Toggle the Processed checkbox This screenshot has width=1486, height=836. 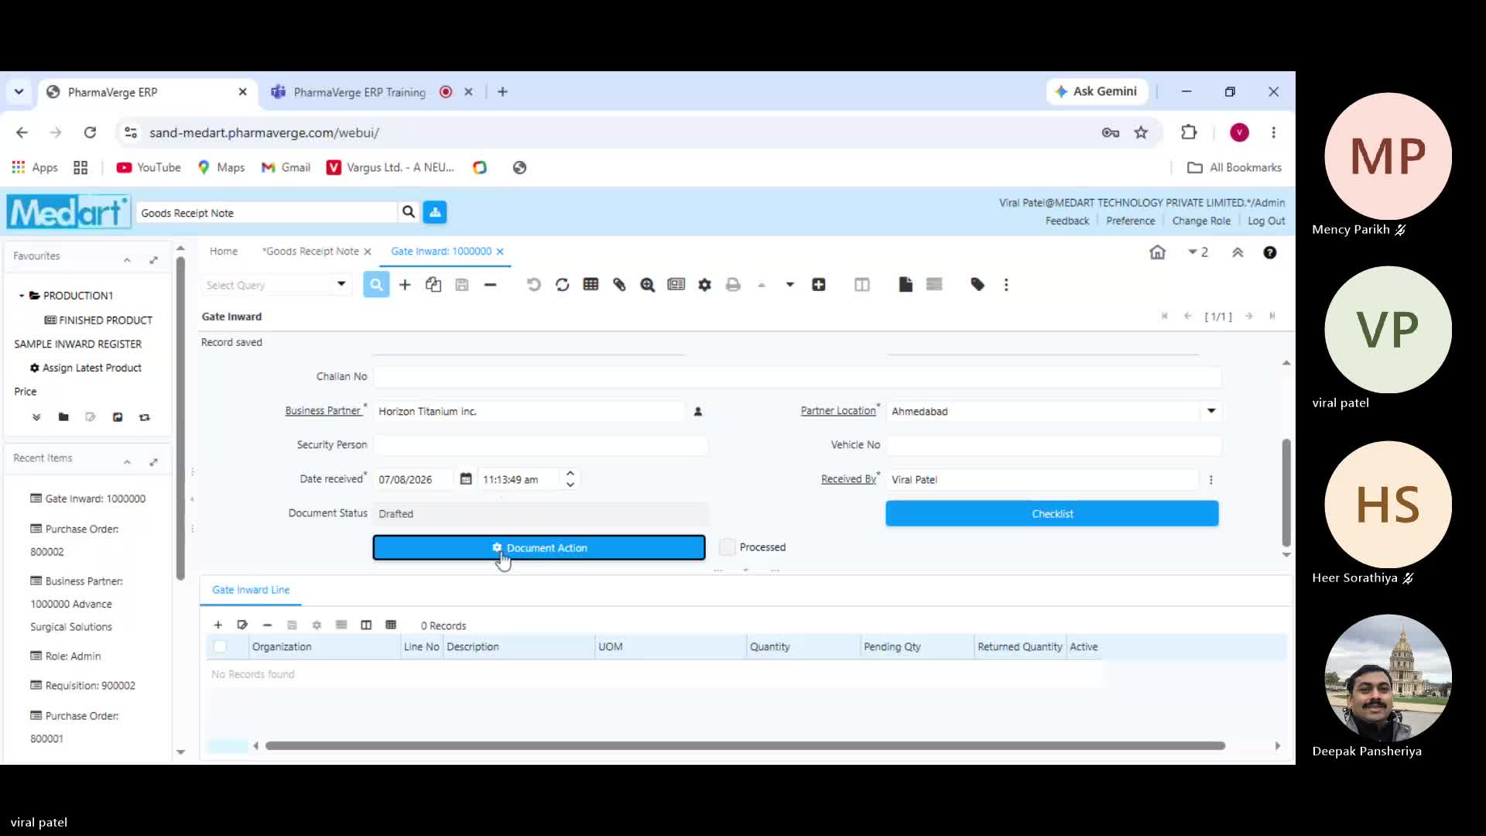727,547
